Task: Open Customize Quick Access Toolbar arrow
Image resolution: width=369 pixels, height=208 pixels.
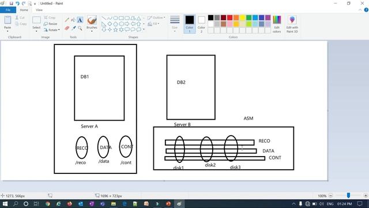Action: 35,4
